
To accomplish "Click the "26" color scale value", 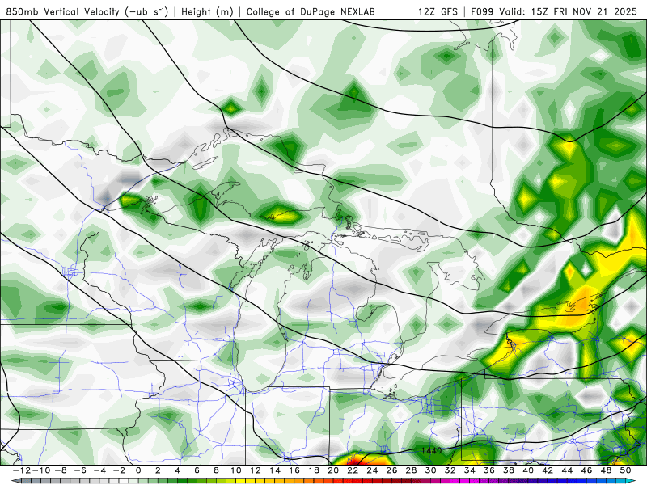I will 391,470.
